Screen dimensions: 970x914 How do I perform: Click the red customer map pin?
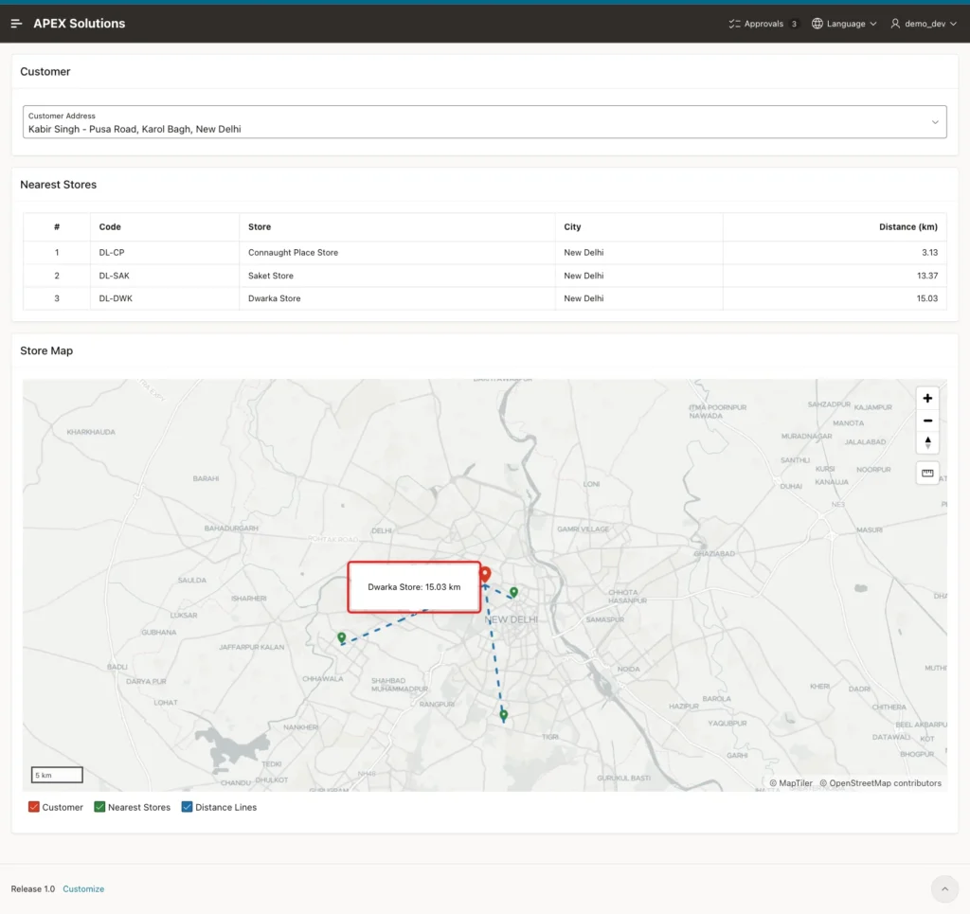(486, 575)
